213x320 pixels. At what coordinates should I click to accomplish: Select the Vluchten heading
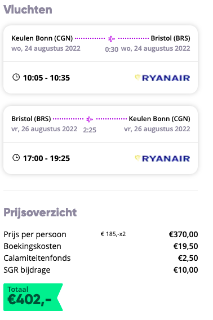tap(28, 10)
